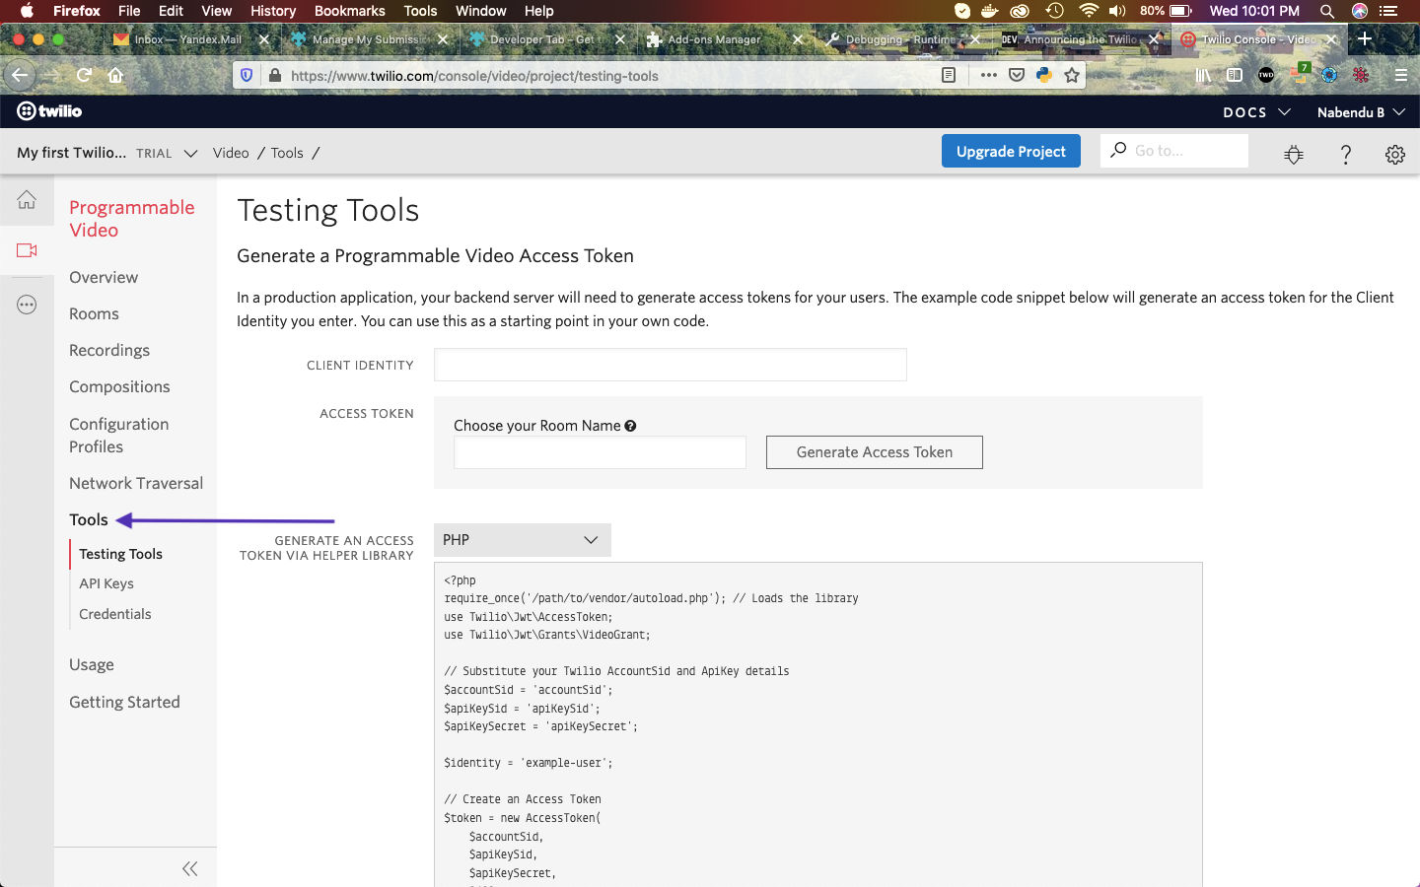Open Credentials submenu item

click(115, 614)
